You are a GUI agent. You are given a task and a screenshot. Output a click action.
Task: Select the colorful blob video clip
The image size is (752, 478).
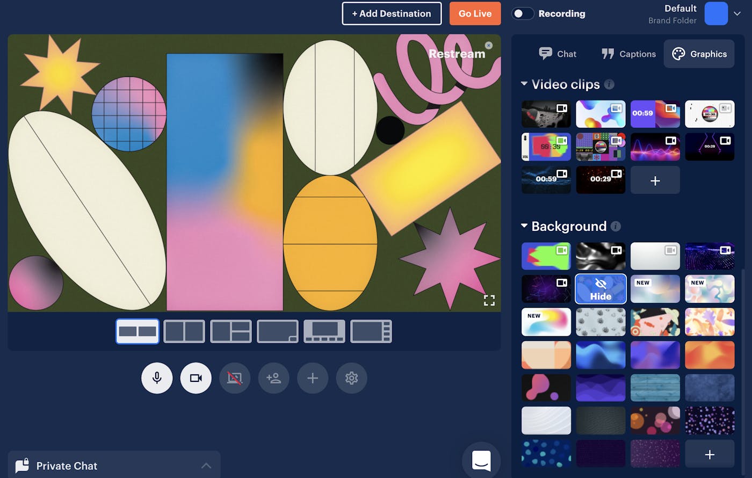(601, 114)
